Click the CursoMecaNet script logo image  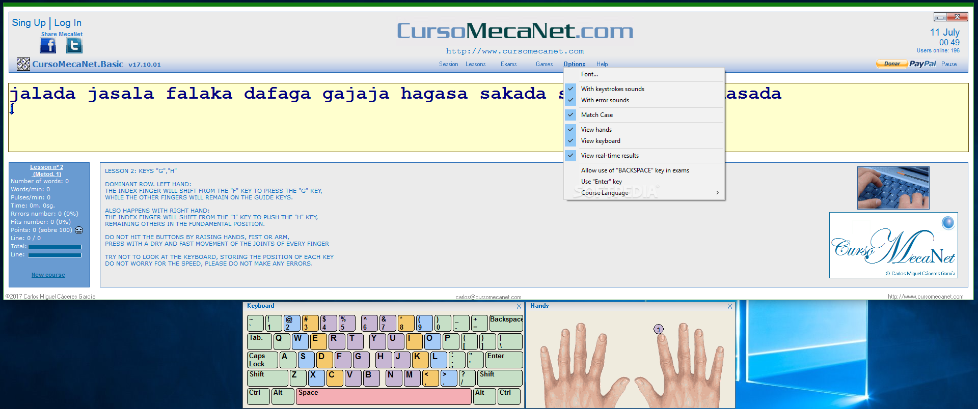(893, 245)
